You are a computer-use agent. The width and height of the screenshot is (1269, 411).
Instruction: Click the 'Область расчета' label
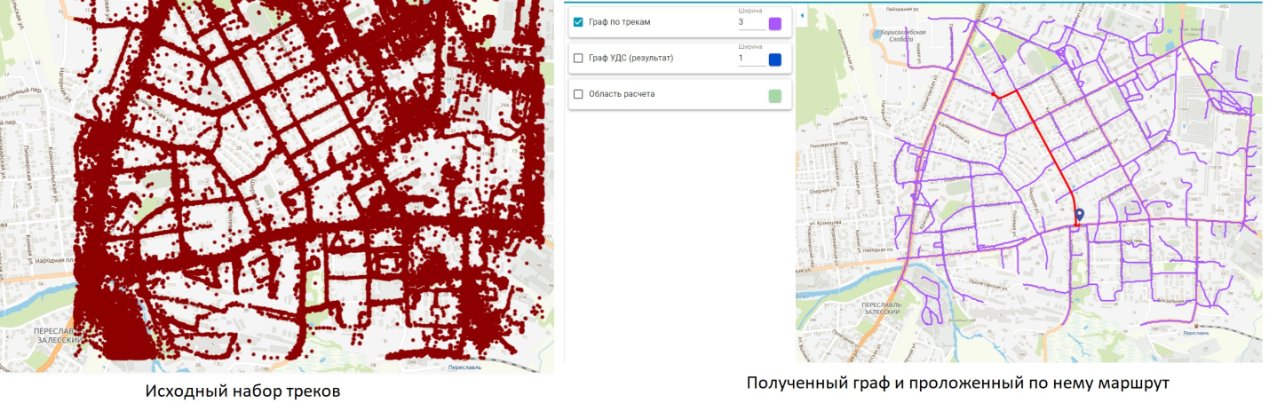coord(622,94)
